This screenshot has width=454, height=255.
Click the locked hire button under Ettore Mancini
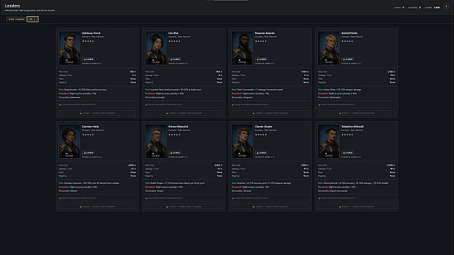tap(184, 207)
